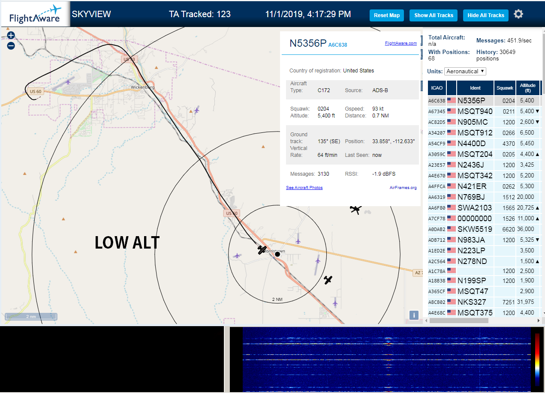Select aircraft row N421ER

[484, 186]
